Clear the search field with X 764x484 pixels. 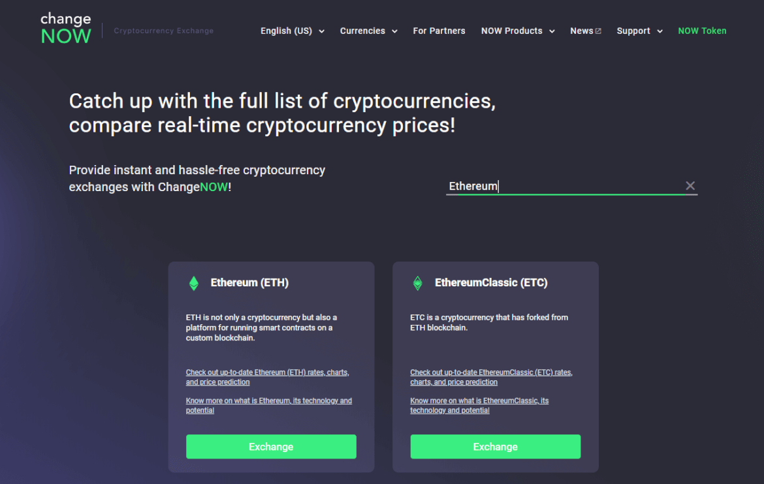point(690,186)
